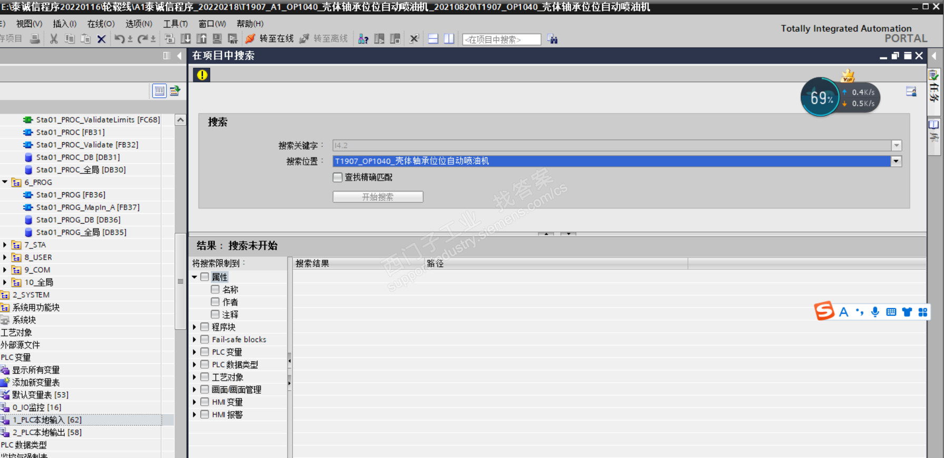
Task: Click the upload from device icon
Action: click(202, 39)
